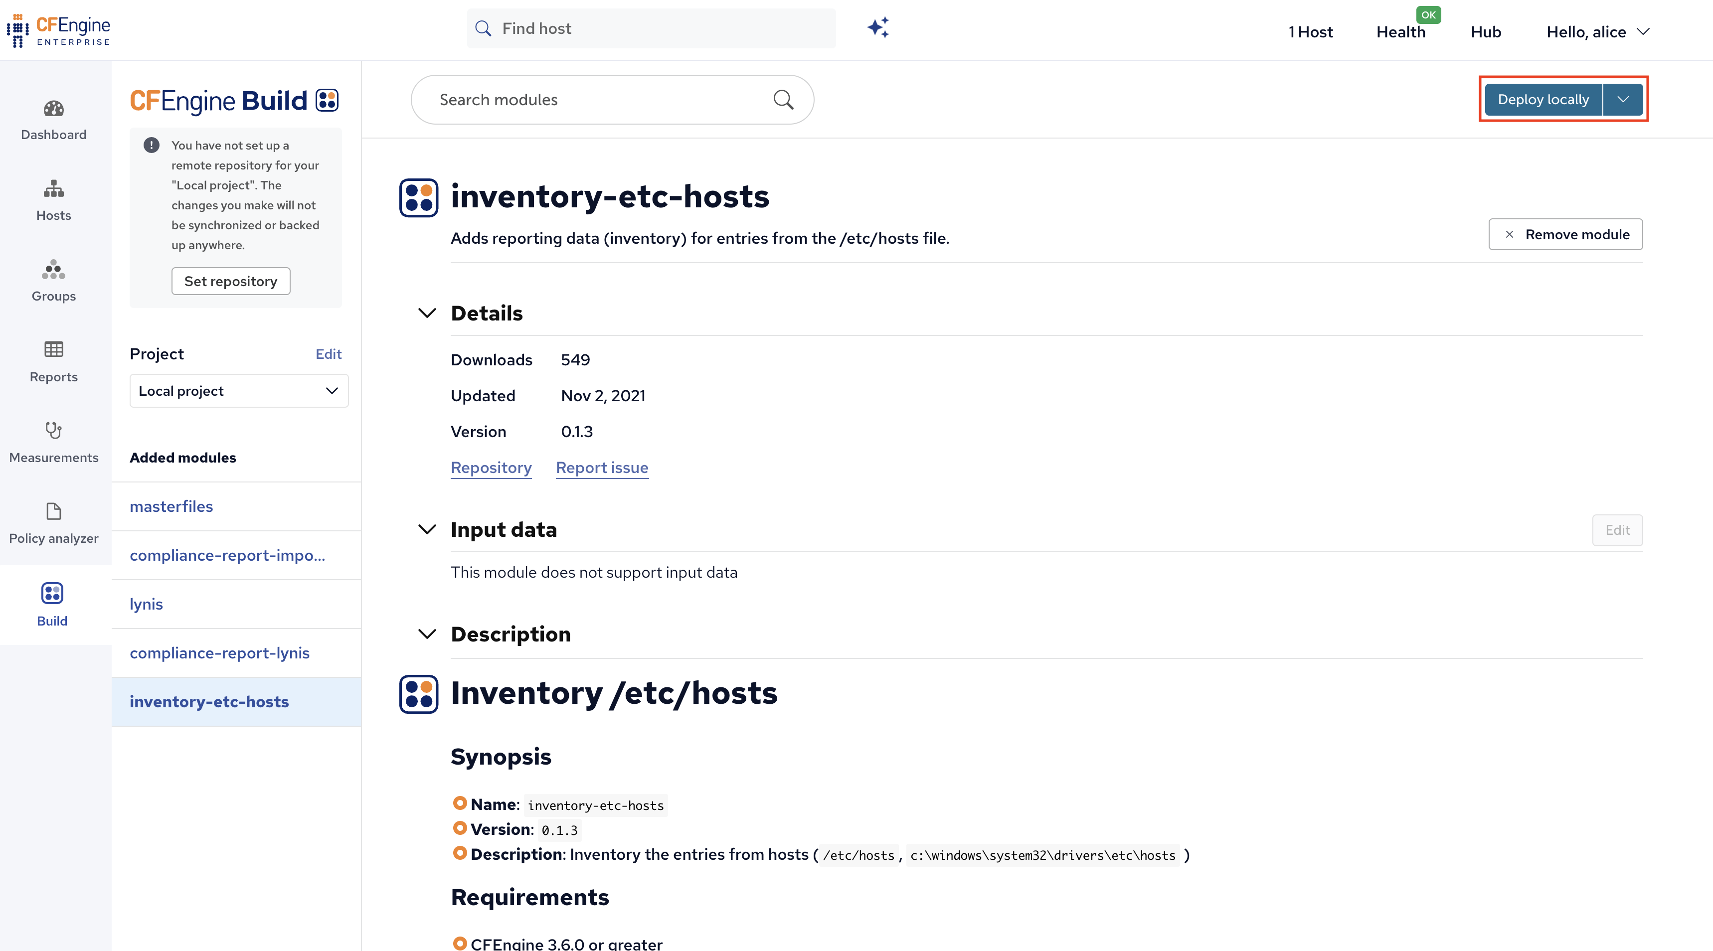Click the Synopsis heading

point(501,757)
